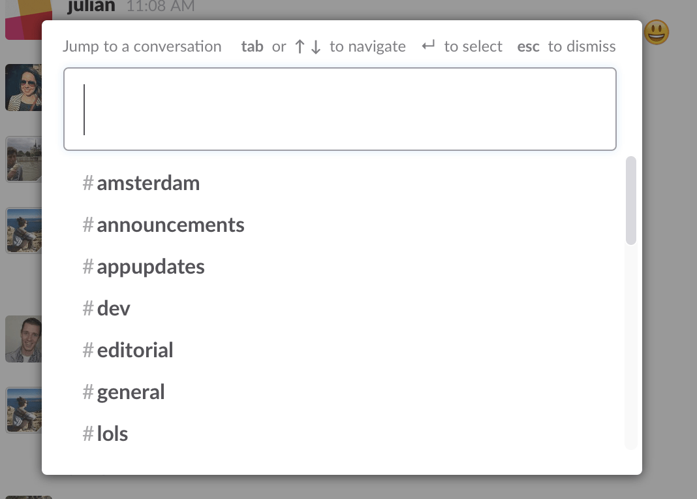Click the hash icon beside appupdates
The height and width of the screenshot is (499, 697).
pyautogui.click(x=87, y=266)
